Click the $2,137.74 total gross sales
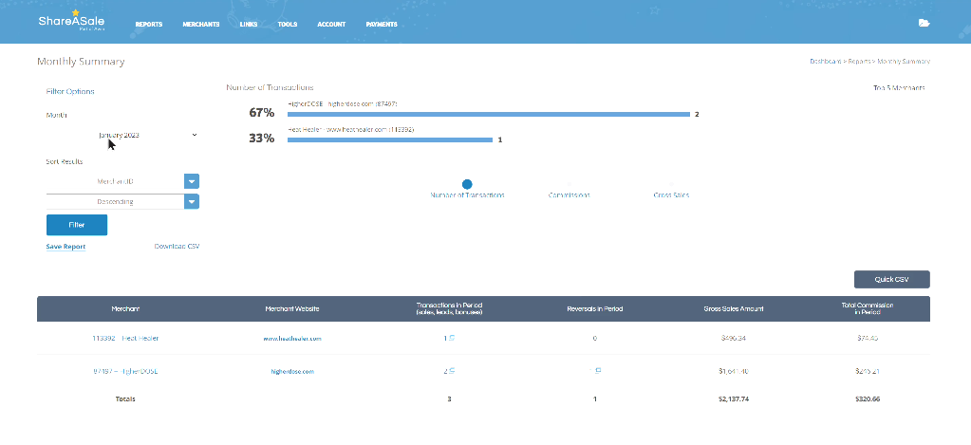 [x=733, y=399]
